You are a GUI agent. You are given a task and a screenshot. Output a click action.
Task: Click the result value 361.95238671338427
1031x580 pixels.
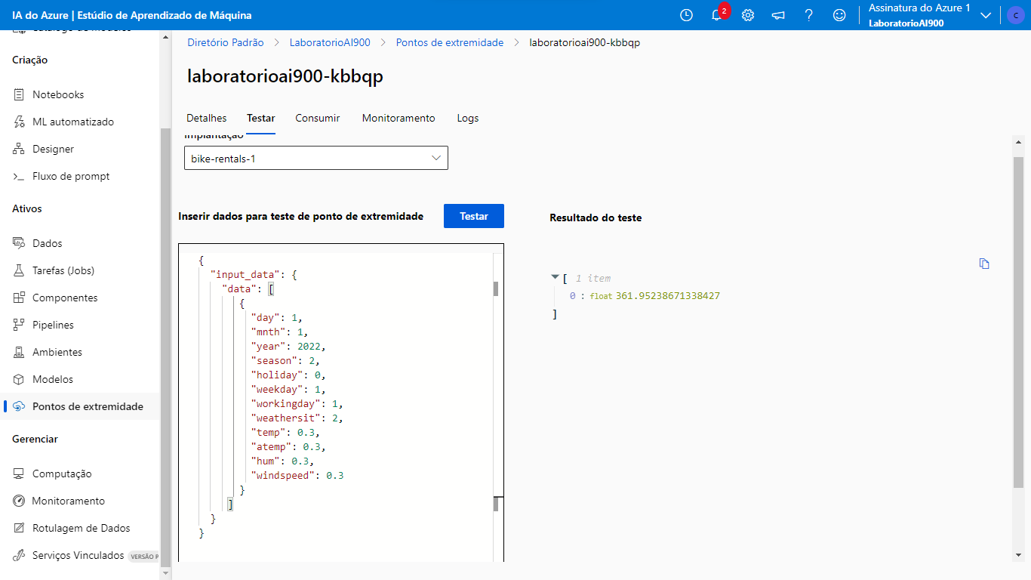point(668,296)
